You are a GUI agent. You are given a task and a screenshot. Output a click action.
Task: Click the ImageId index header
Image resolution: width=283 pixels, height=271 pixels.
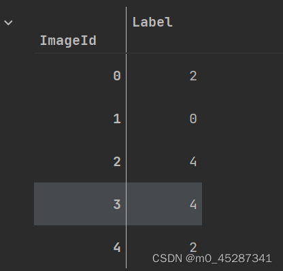[x=68, y=41]
